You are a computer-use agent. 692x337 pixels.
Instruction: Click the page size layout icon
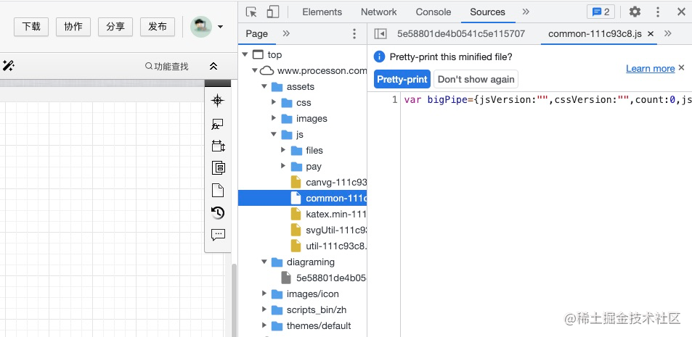tap(218, 146)
